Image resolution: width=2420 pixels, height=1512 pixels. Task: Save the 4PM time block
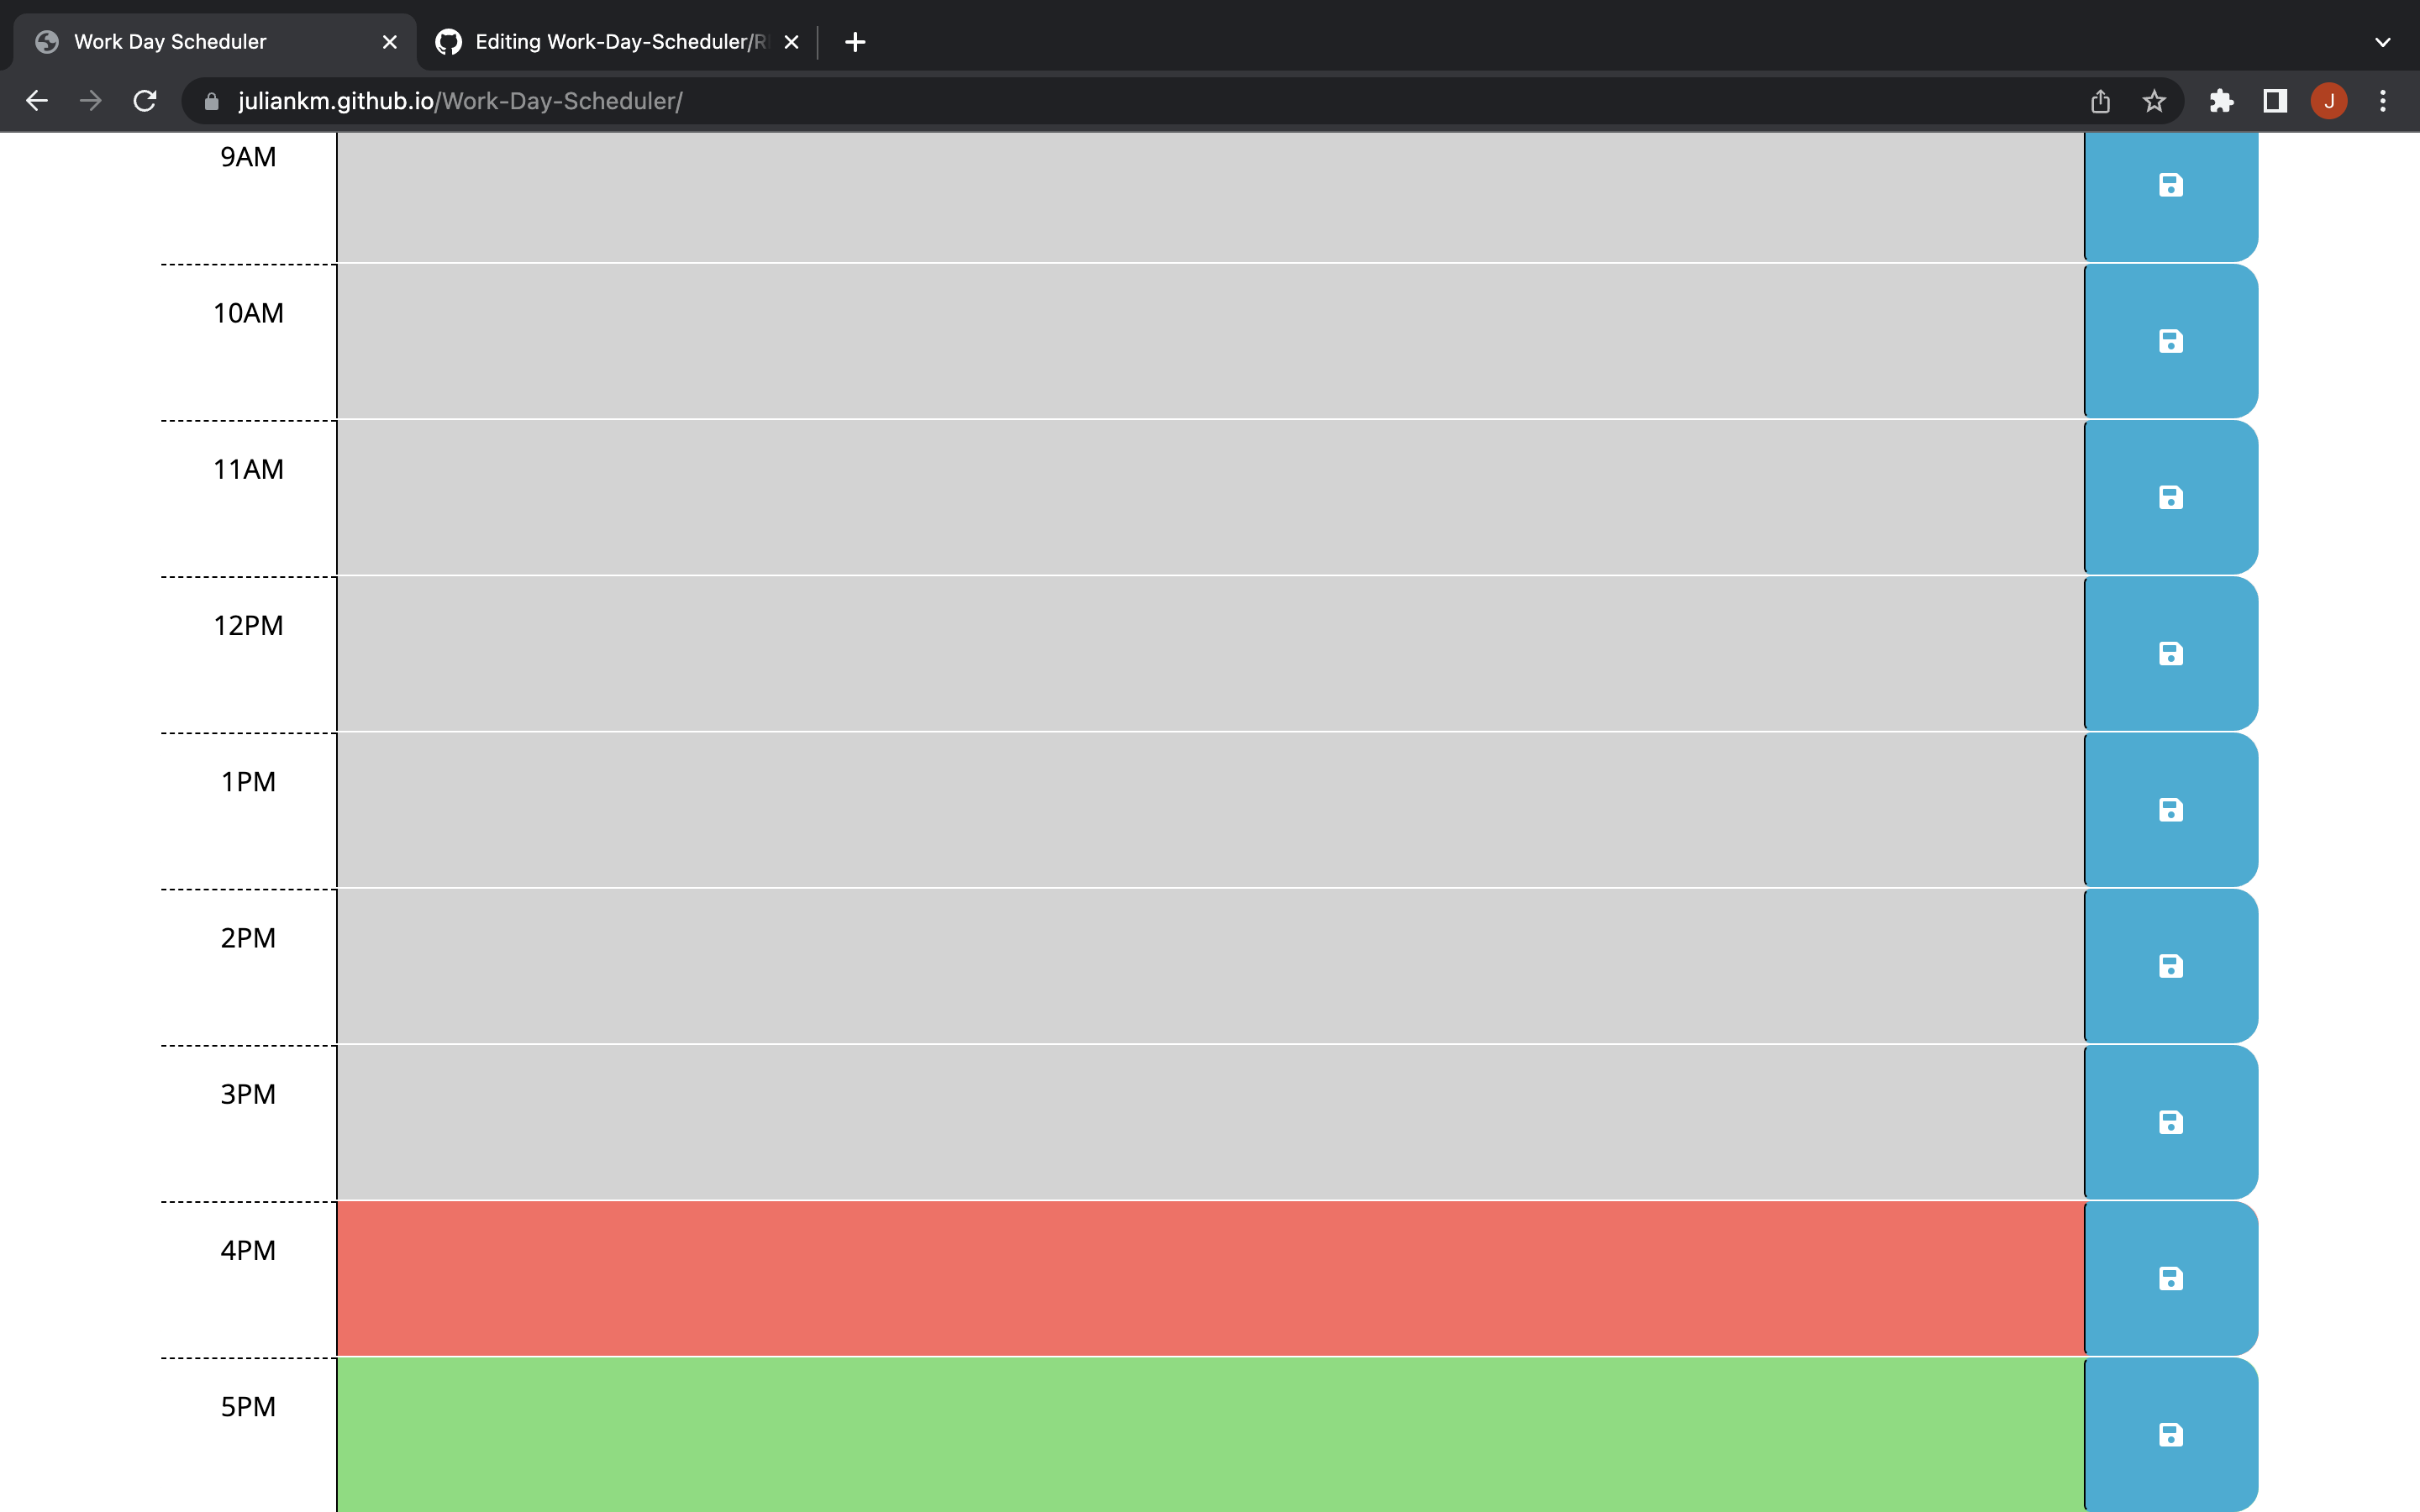click(x=2170, y=1278)
